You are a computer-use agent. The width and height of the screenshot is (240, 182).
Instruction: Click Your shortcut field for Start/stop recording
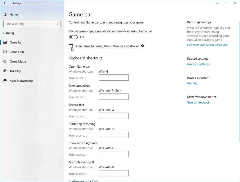click(x=114, y=135)
